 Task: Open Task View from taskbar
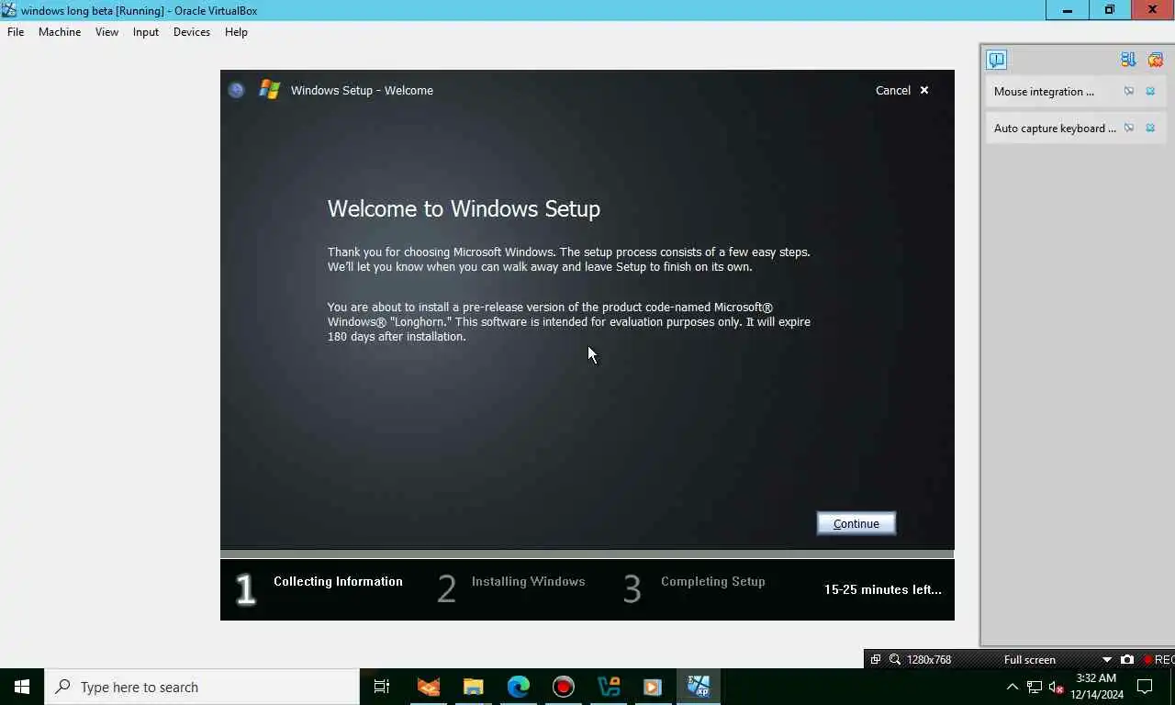pos(382,687)
